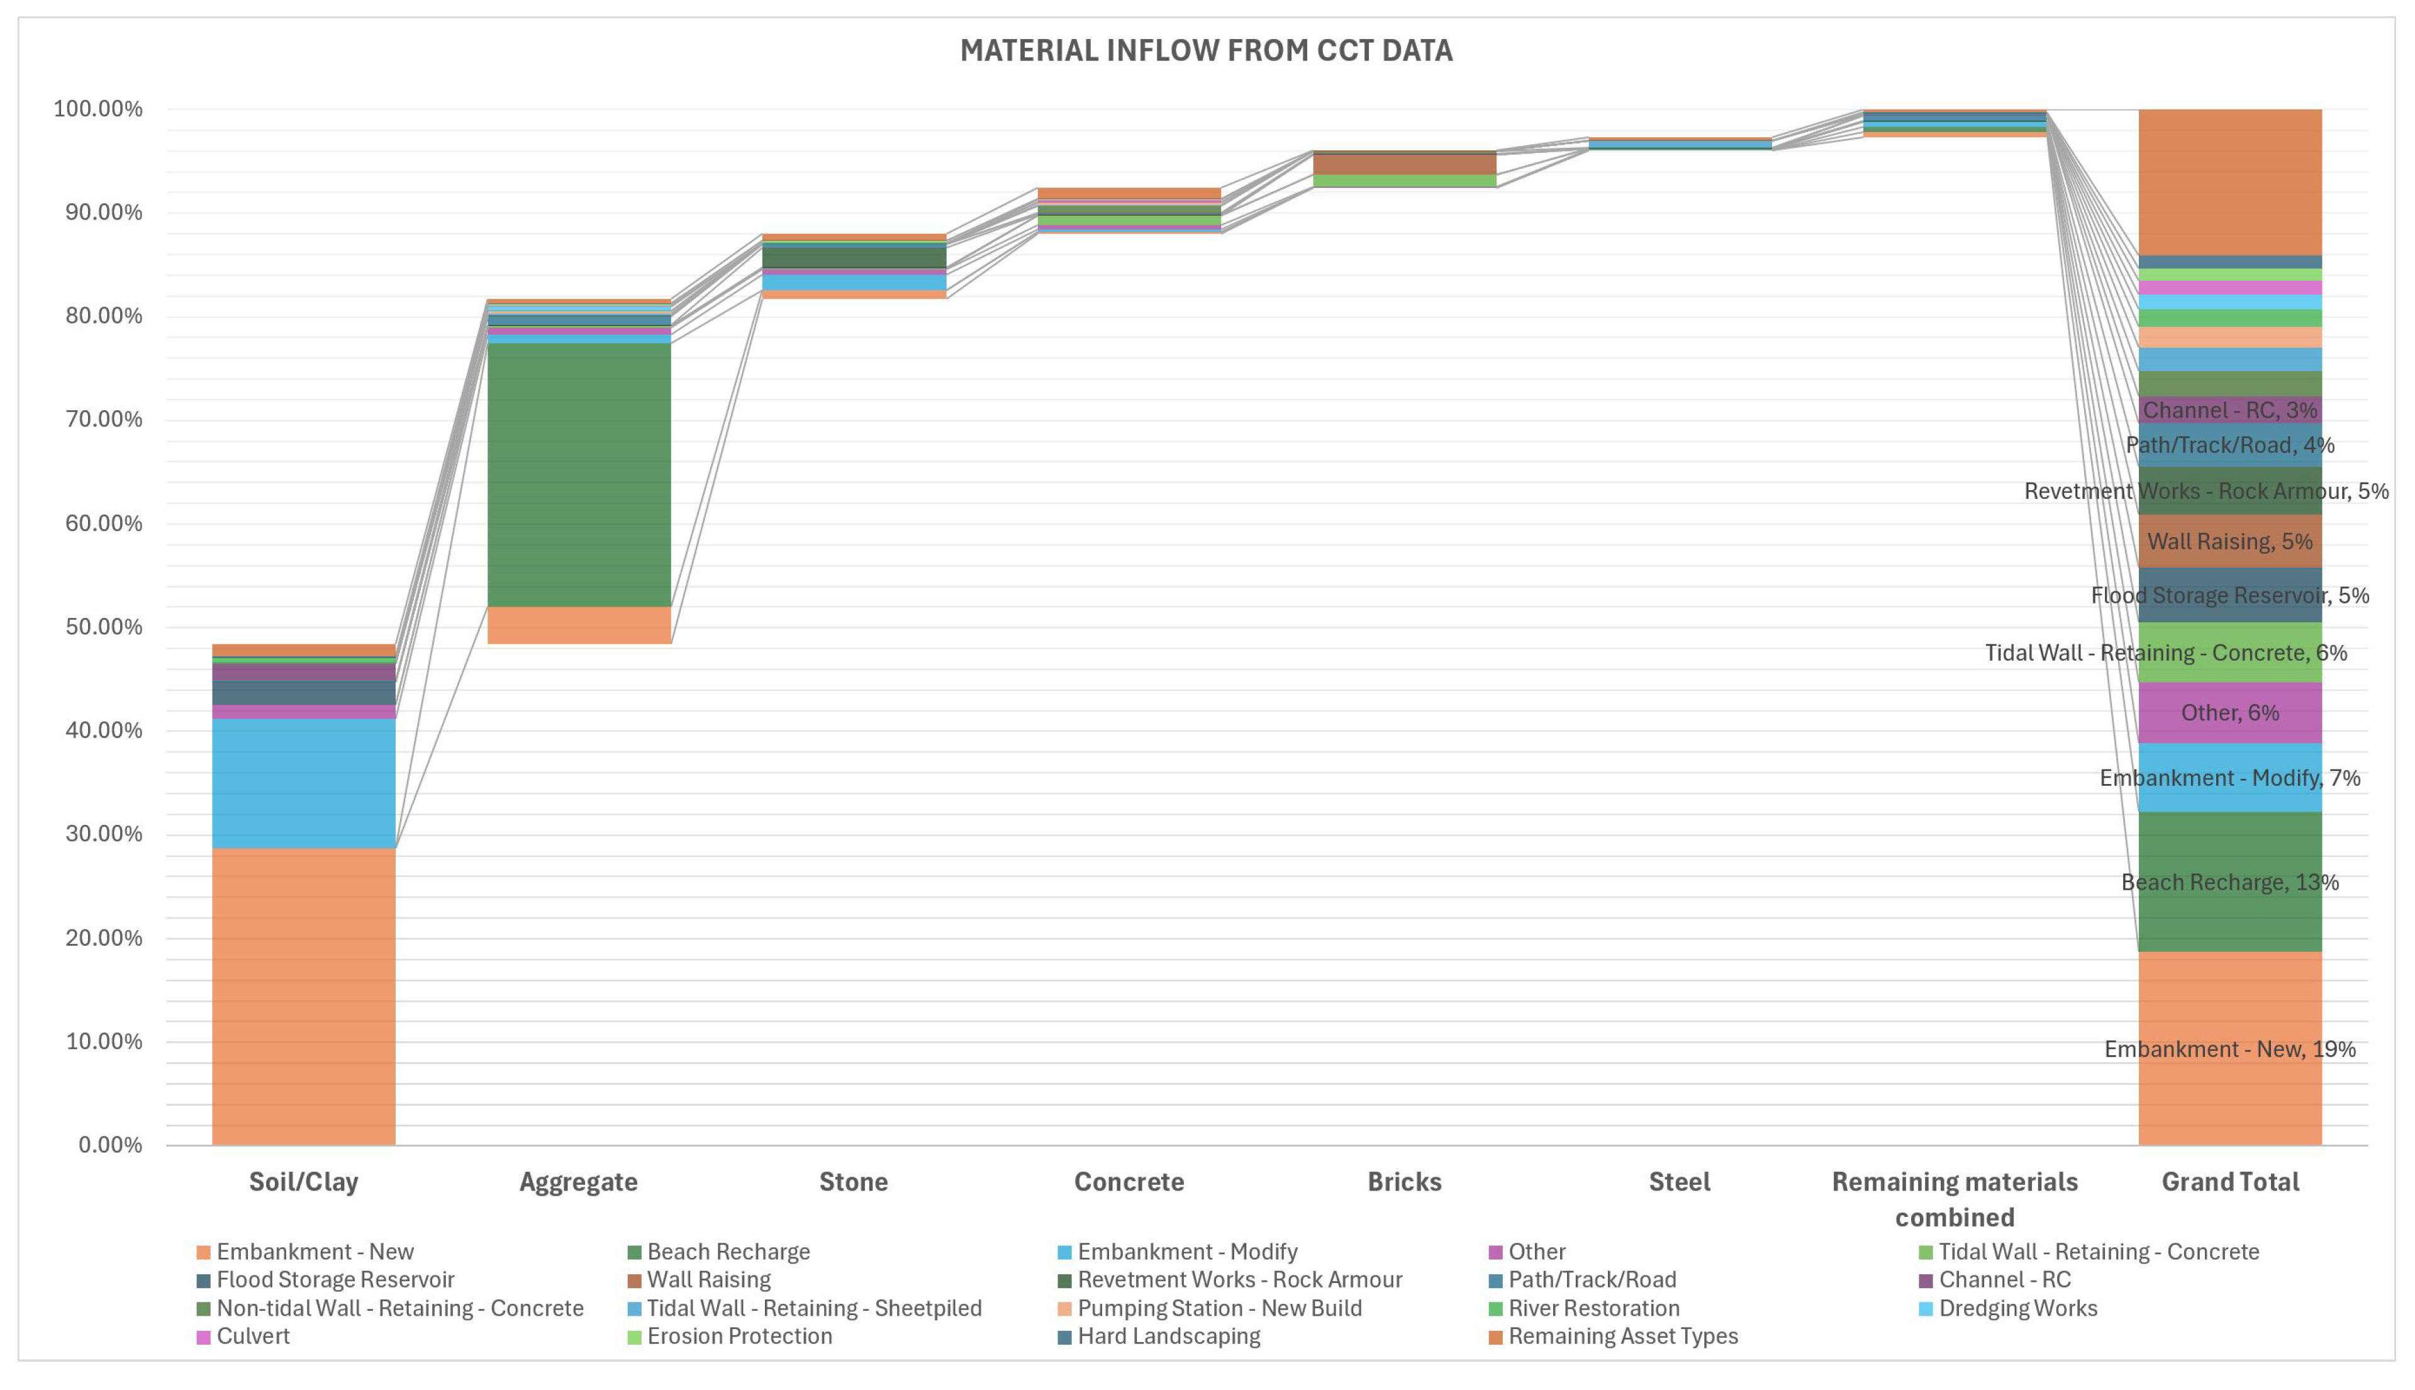This screenshot has height=1390, width=2415.
Task: Click the Path/Track/Road, 4% data label
Action: click(2230, 445)
